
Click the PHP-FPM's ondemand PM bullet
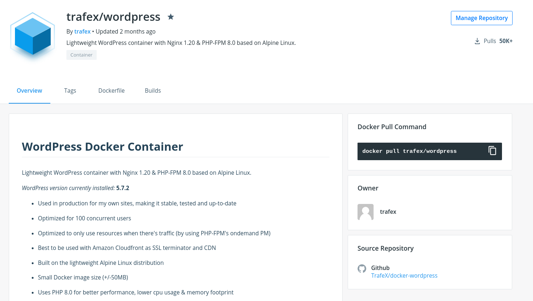pyautogui.click(x=154, y=233)
